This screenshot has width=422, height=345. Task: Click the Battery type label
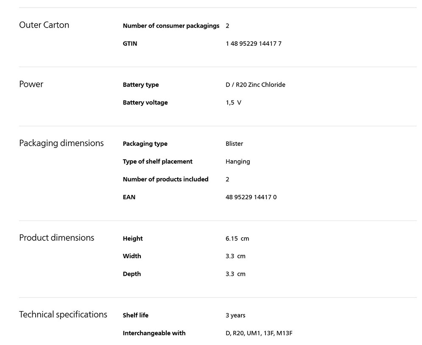pyautogui.click(x=140, y=85)
